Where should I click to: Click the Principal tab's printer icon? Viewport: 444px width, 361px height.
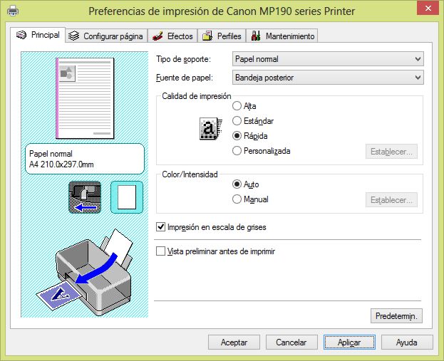point(21,35)
